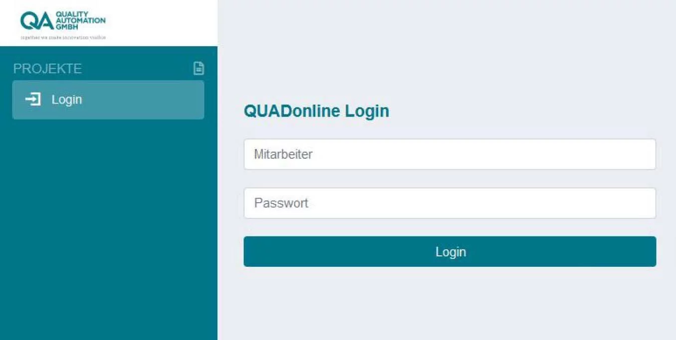Click the logo tagline under Quality Automation
Image resolution: width=676 pixels, height=340 pixels.
63,37
